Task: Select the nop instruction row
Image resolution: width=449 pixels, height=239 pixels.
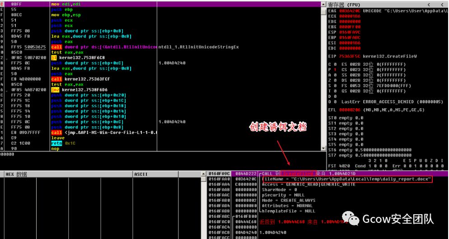Action: 55,149
